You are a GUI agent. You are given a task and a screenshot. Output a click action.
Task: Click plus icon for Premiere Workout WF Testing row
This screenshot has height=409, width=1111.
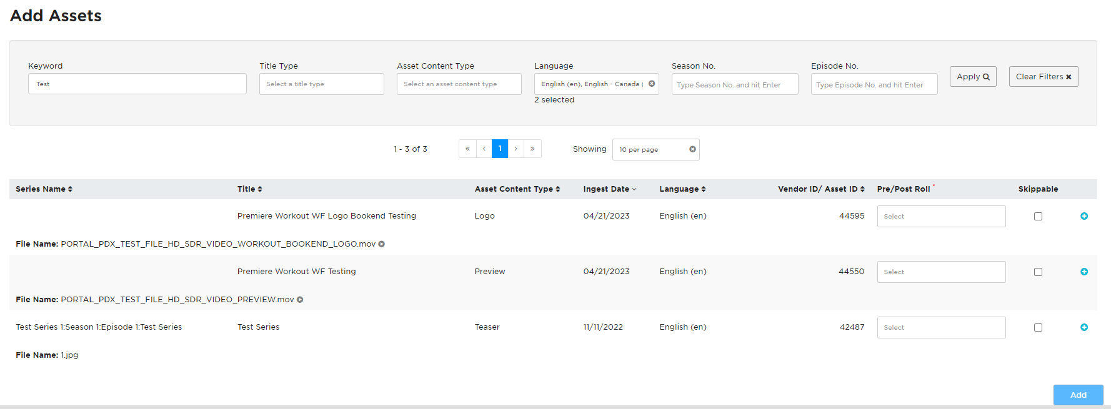(1084, 272)
